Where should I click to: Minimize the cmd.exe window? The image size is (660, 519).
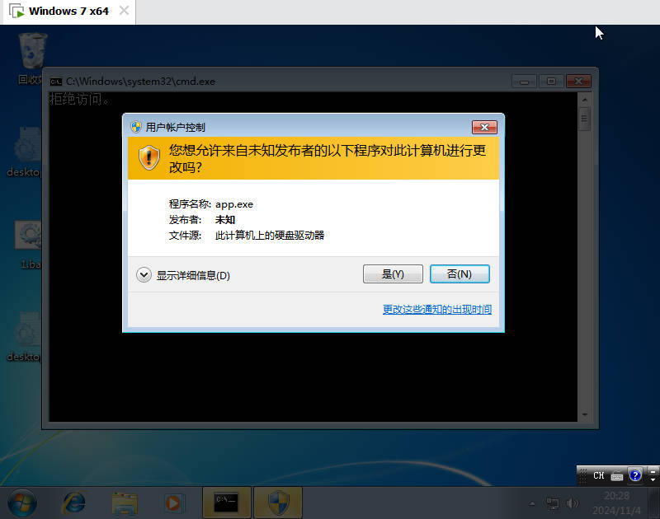point(524,81)
